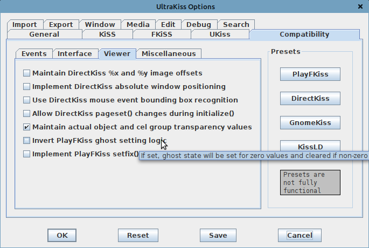The width and height of the screenshot is (369, 248).
Task: Check DirectKiss mouse event bounding box option
Action: [x=27, y=100]
